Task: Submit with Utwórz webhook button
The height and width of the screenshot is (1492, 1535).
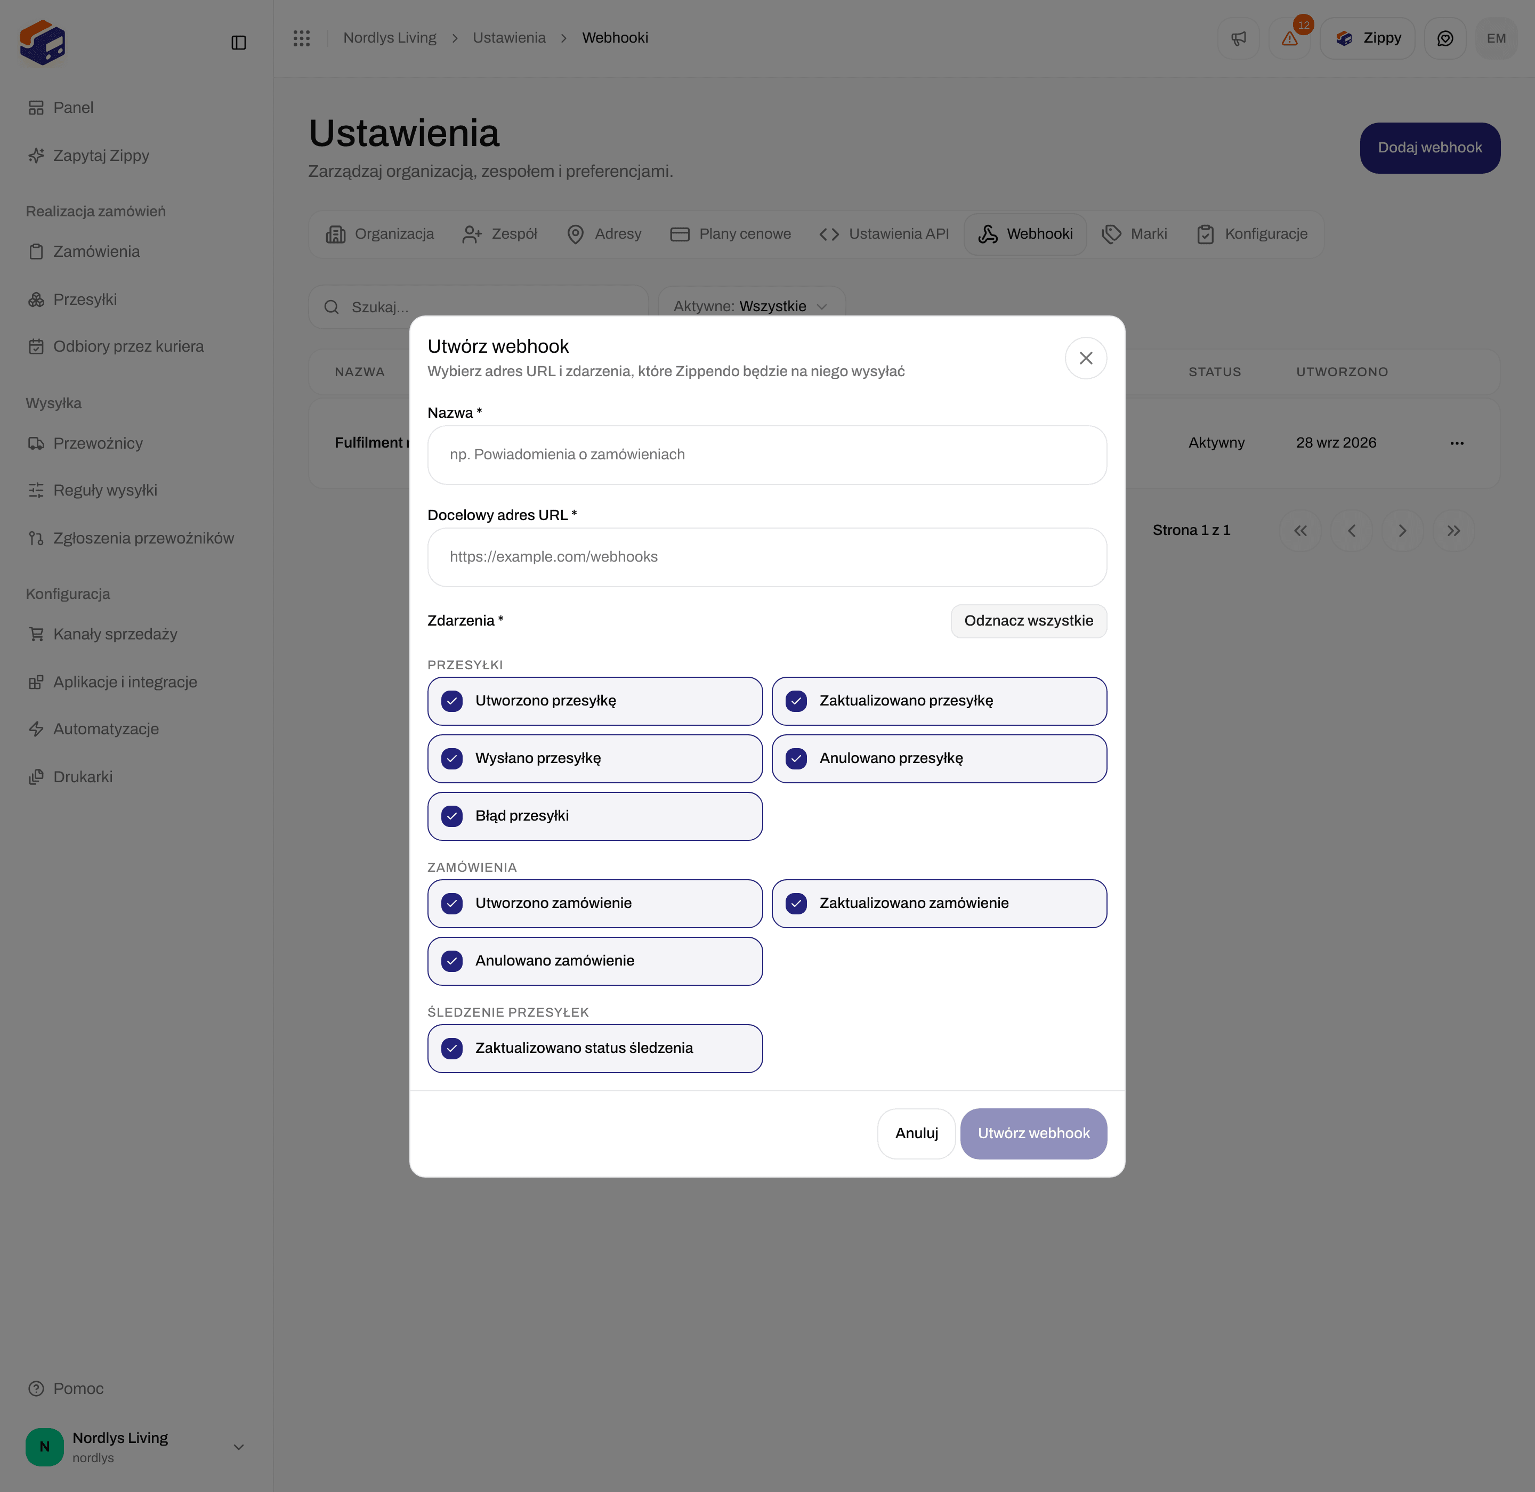Action: [x=1033, y=1133]
